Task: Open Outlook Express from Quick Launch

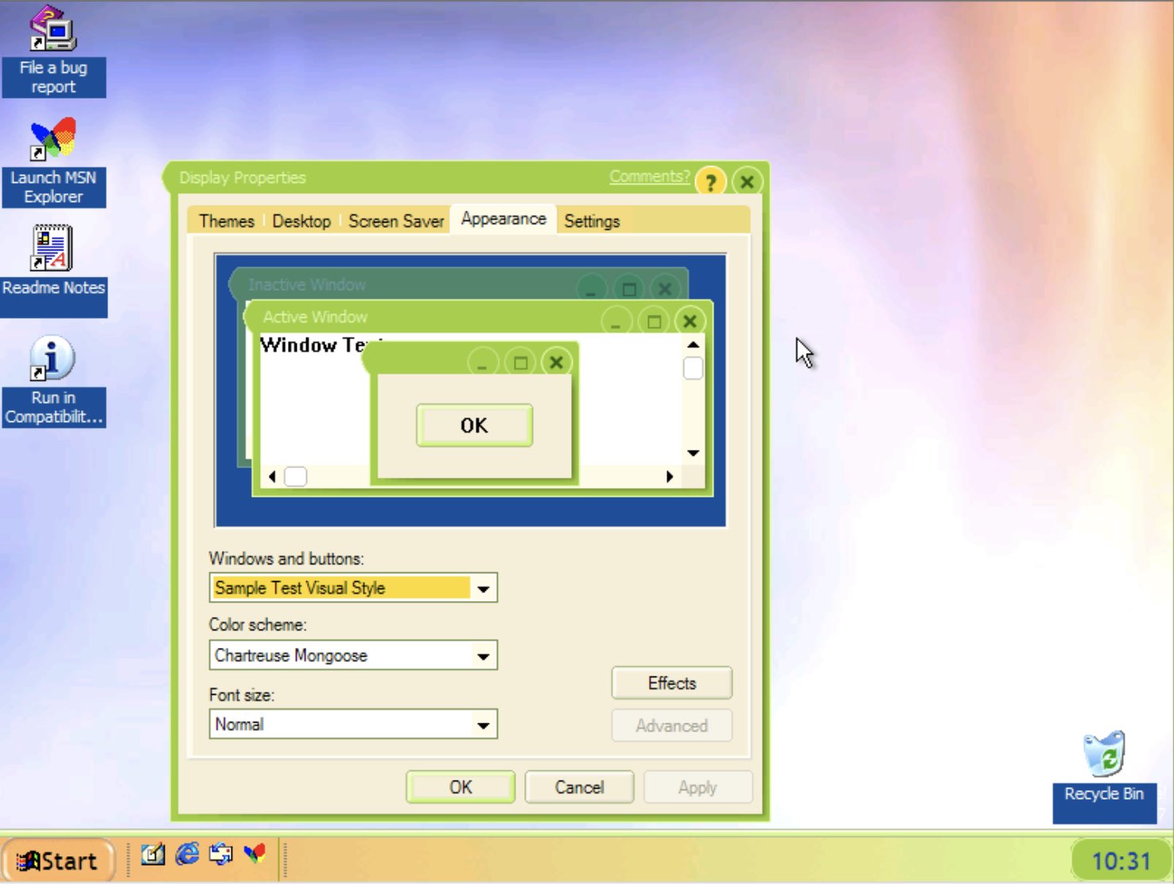Action: click(220, 857)
